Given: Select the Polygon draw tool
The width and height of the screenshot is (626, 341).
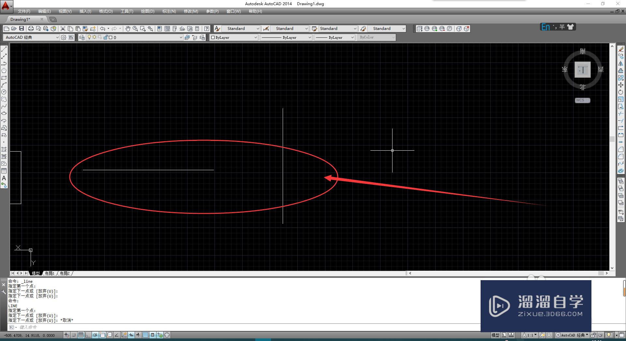Looking at the screenshot, I should [x=4, y=71].
